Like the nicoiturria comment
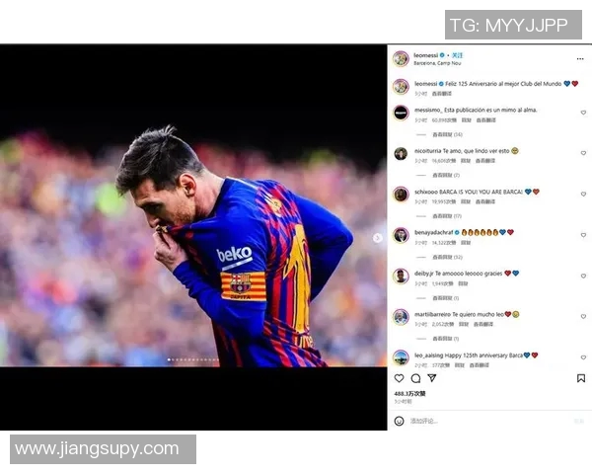592x474 pixels. click(x=583, y=153)
